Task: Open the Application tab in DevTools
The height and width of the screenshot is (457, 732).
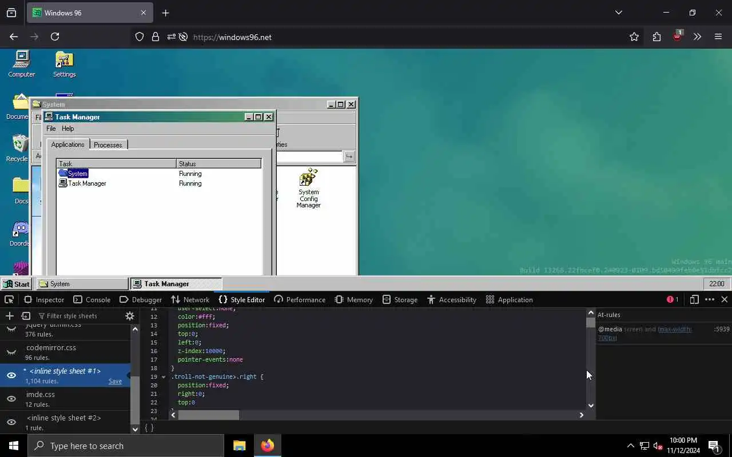Action: click(x=509, y=299)
